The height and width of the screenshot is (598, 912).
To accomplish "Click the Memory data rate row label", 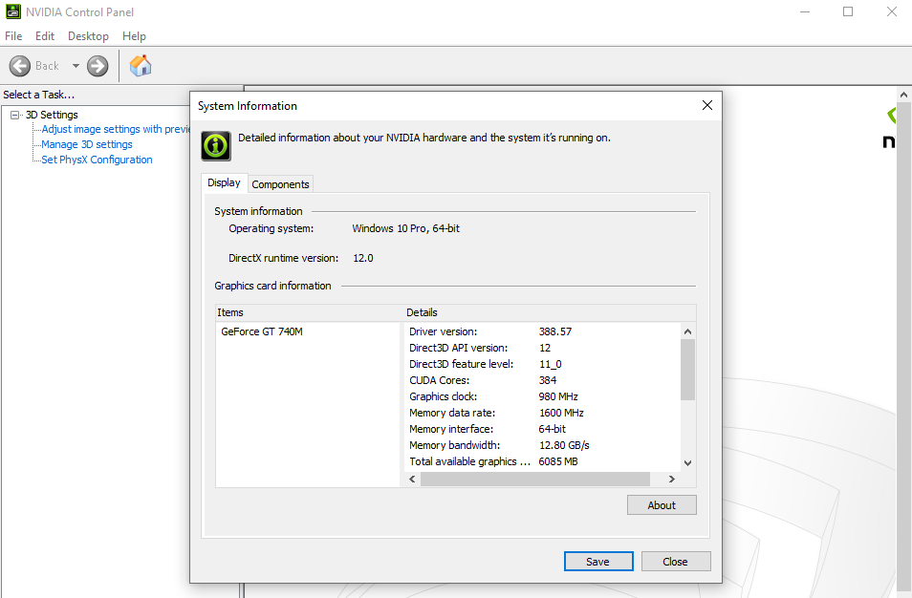I will click(452, 413).
